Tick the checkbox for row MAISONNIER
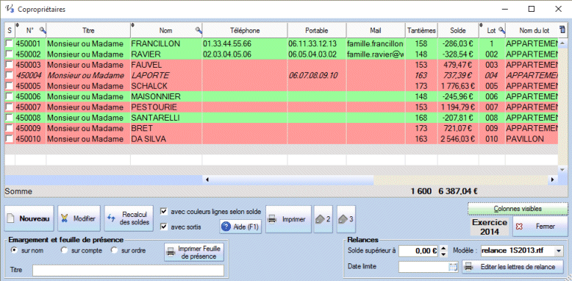 point(9,96)
